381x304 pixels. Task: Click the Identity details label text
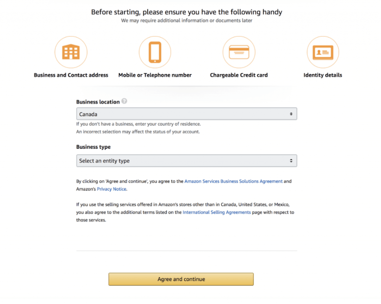point(323,75)
